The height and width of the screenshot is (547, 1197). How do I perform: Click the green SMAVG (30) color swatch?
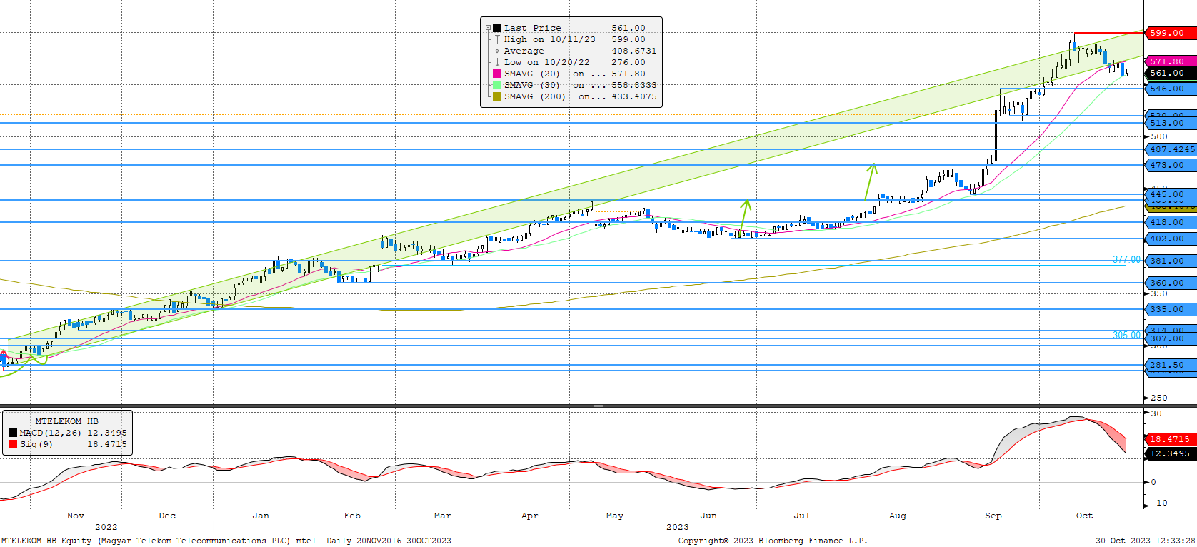(x=497, y=85)
